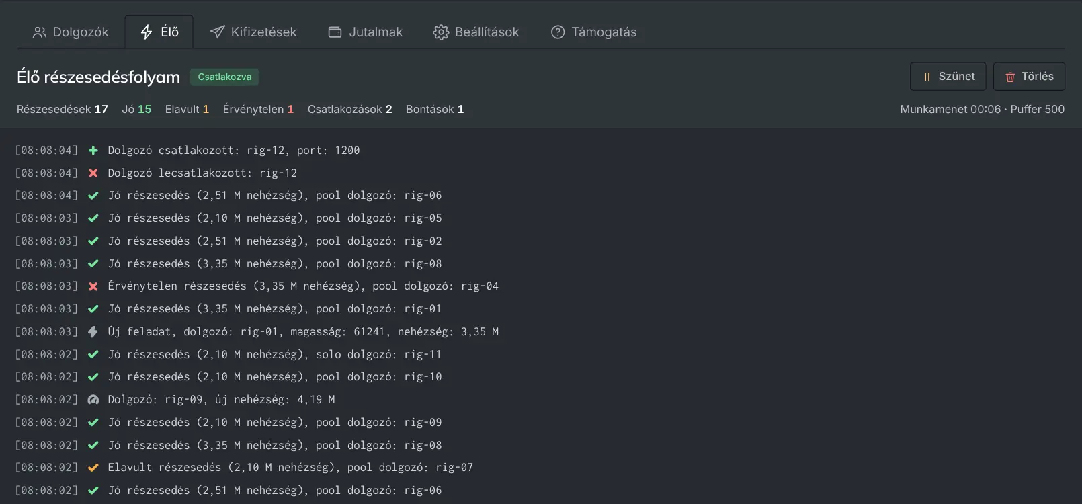This screenshot has width=1082, height=504.
Task: Click the wallet icon beside Jutalmak
Action: tap(335, 32)
